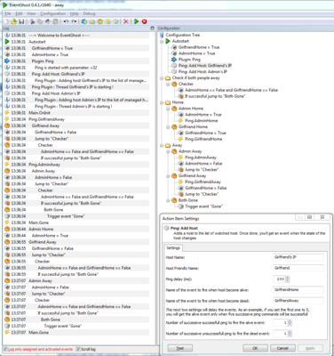Select 'Plugin: Ping' in the configuration tree
Viewport: 334px width, 356px height.
tap(189, 60)
